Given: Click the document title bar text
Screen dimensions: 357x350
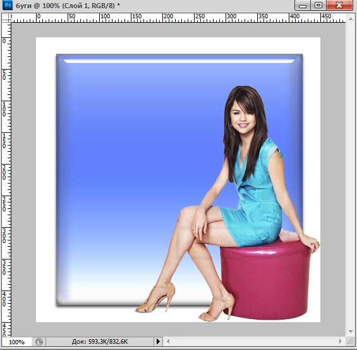Looking at the screenshot, I should click(x=68, y=6).
